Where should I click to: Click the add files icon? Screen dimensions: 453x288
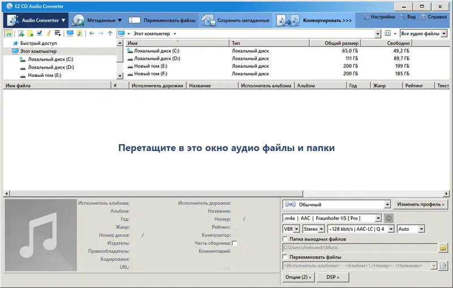click(x=21, y=33)
